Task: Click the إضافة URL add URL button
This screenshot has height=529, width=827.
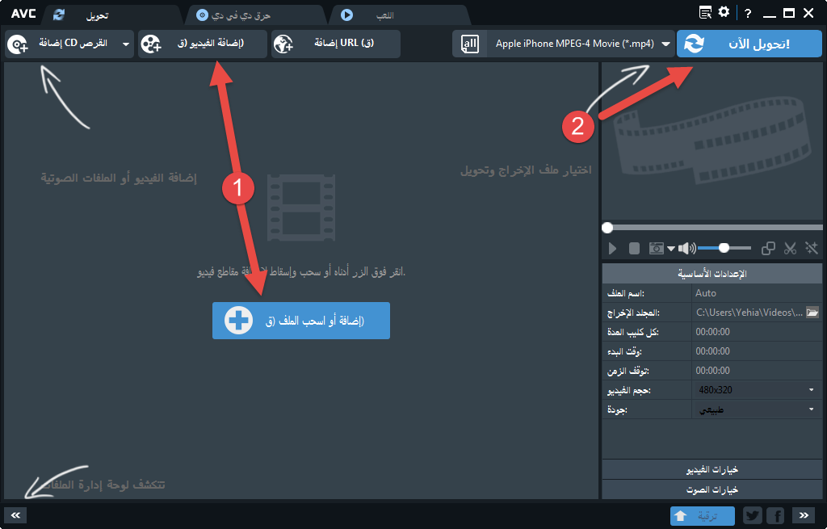Action: [336, 44]
